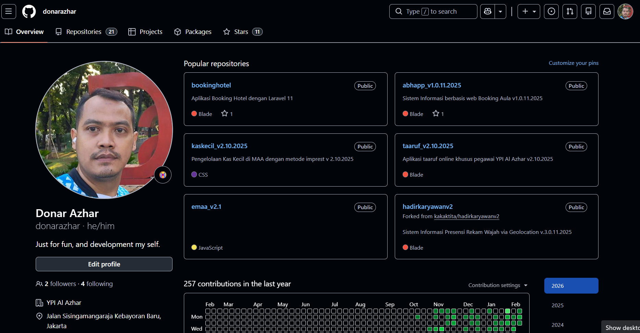Open forked source kakaktita/hadirkaryawanv2 link
The image size is (640, 333).
point(466,216)
